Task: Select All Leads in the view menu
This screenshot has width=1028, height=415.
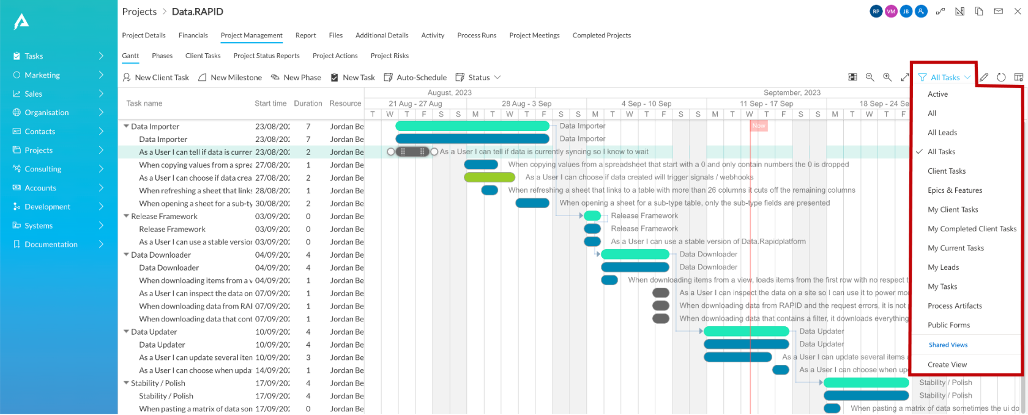Action: coord(942,133)
